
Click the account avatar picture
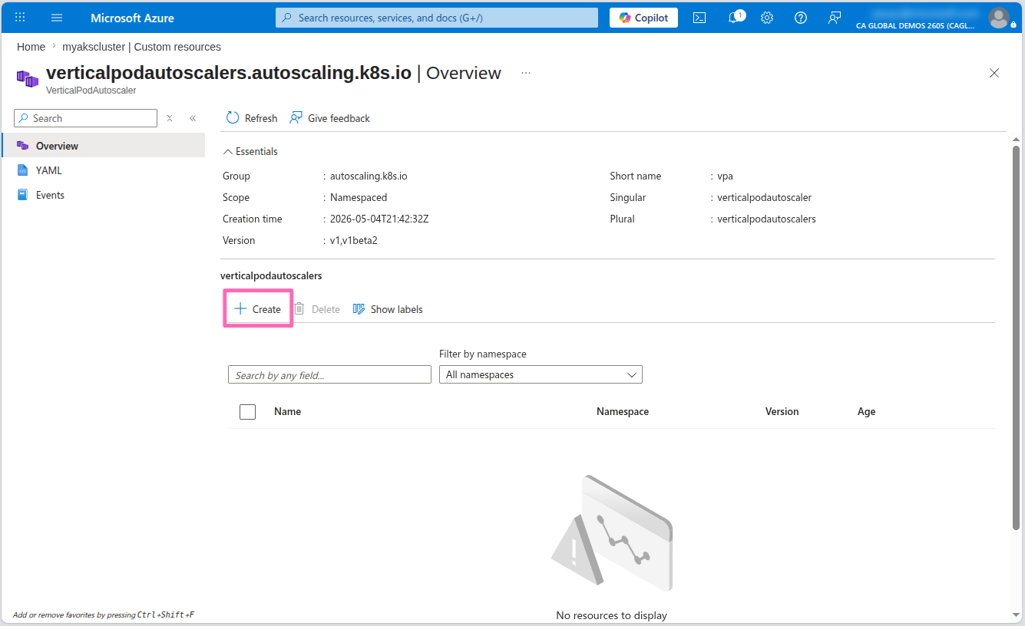999,18
